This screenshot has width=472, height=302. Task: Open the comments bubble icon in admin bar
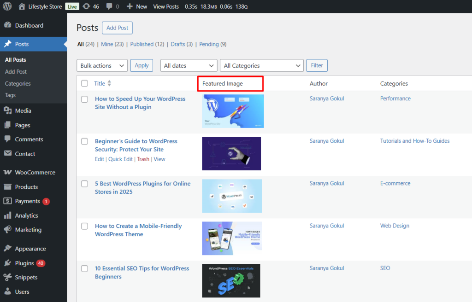click(x=109, y=6)
